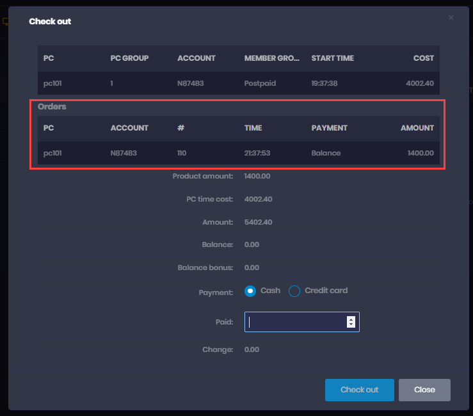Click the 4002.40 cost cell in session row
This screenshot has height=416, width=473.
tap(419, 83)
